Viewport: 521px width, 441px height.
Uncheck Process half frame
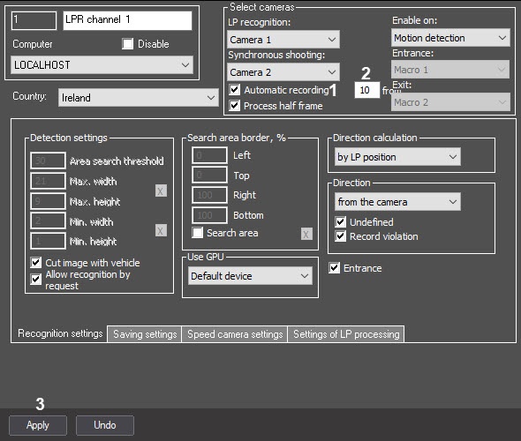click(x=235, y=106)
